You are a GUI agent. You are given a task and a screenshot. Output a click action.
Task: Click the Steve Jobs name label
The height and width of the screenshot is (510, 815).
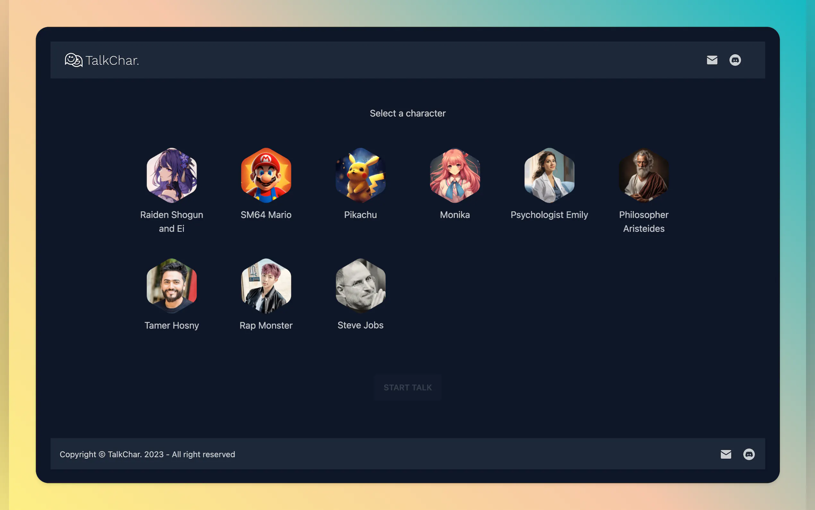pos(360,325)
